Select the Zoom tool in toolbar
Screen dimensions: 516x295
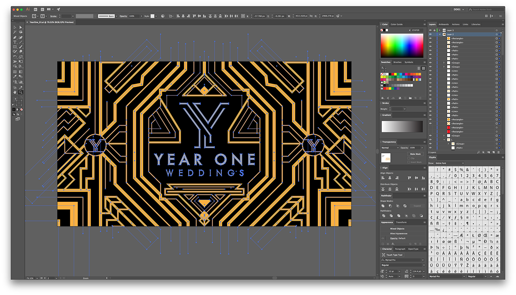21,92
